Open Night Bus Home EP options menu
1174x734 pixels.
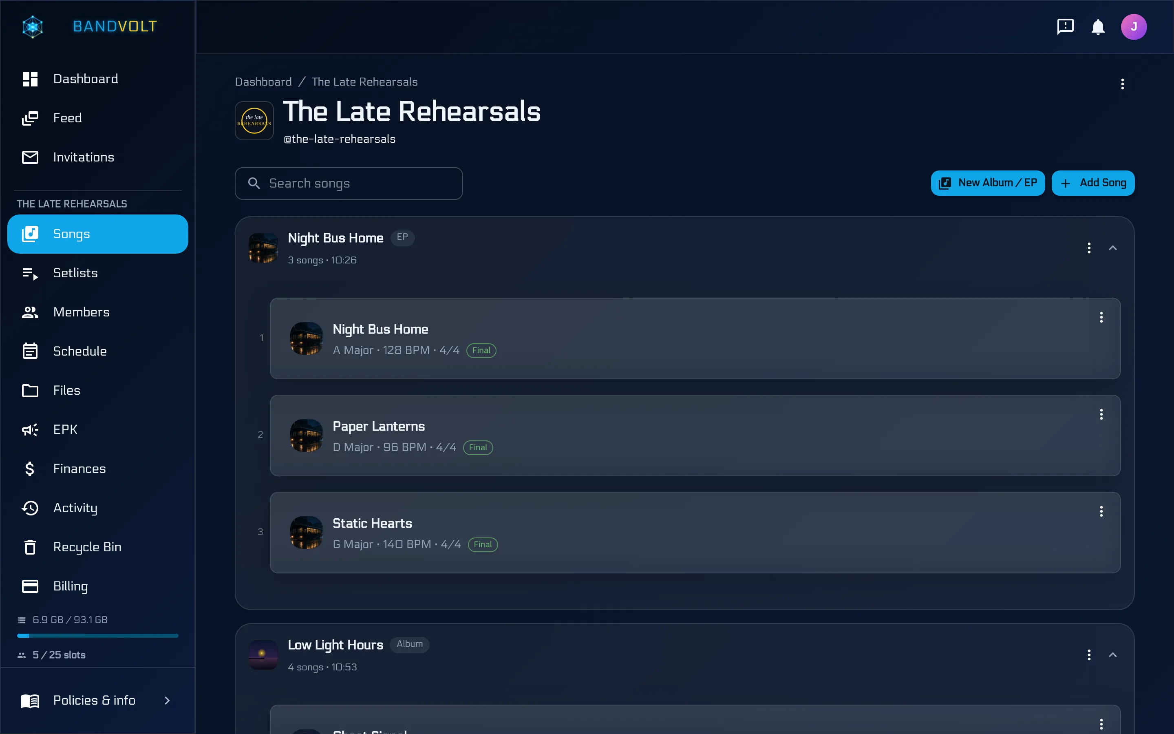[x=1089, y=248]
